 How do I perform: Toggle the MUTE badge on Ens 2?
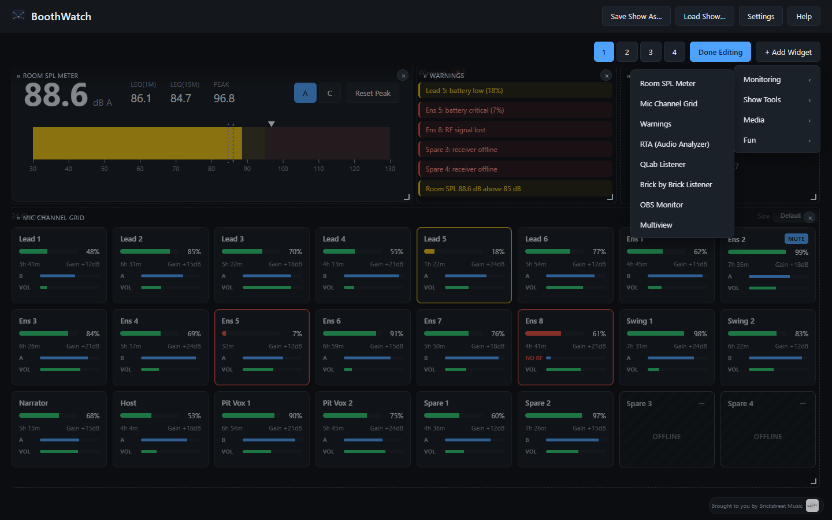[x=796, y=239]
